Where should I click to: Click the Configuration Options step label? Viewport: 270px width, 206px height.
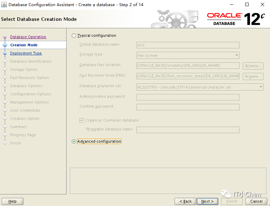[x=31, y=94]
